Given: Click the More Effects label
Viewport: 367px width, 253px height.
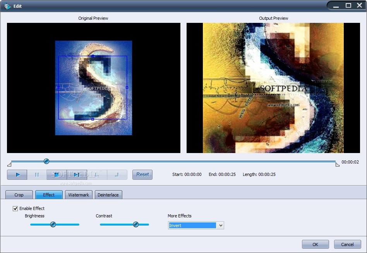Looking at the screenshot, I should 180,216.
